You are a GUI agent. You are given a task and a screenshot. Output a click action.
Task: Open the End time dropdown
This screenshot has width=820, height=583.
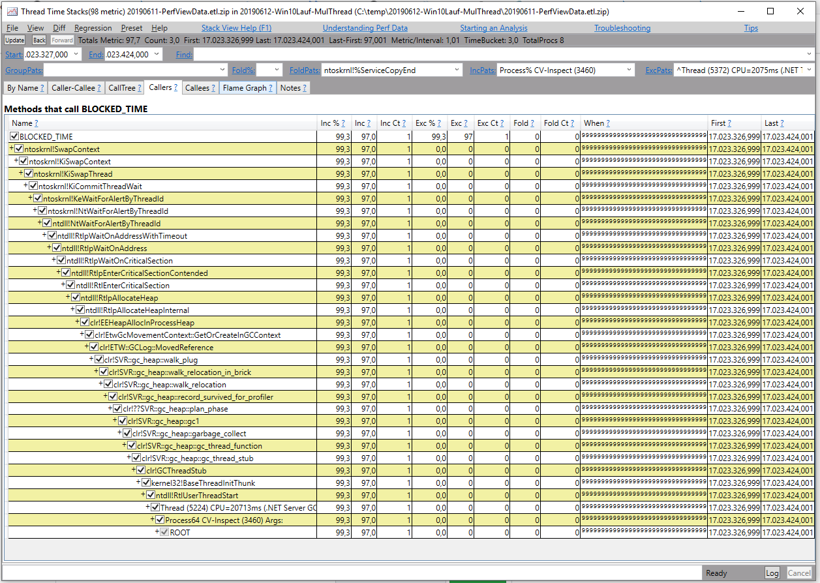157,55
